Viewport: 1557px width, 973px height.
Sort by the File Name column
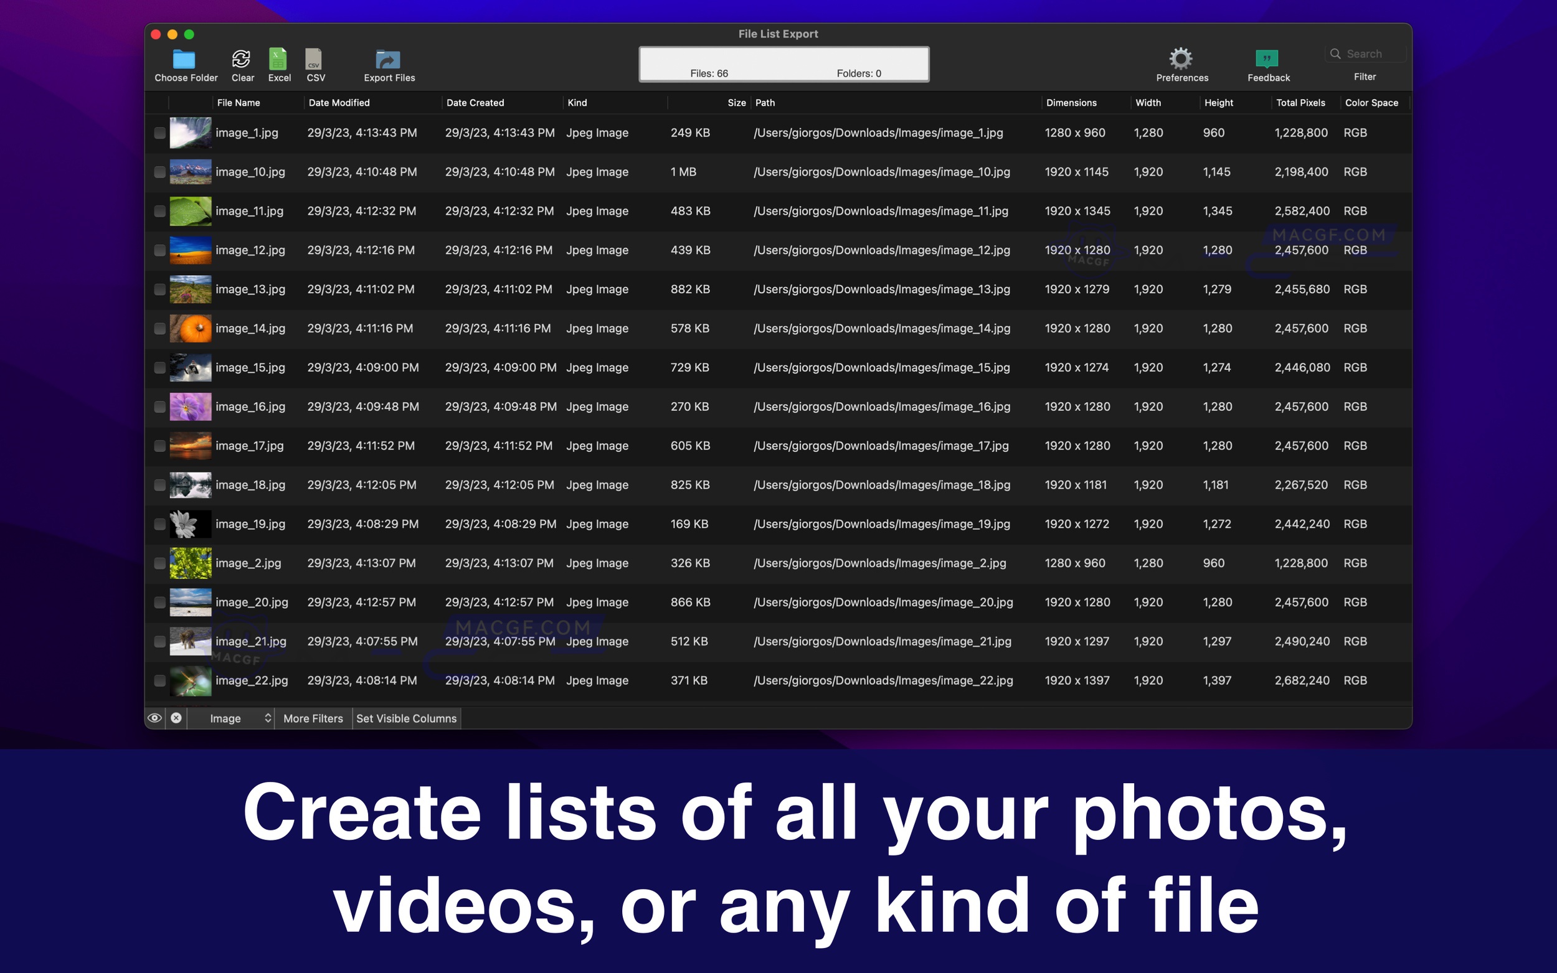click(x=239, y=102)
